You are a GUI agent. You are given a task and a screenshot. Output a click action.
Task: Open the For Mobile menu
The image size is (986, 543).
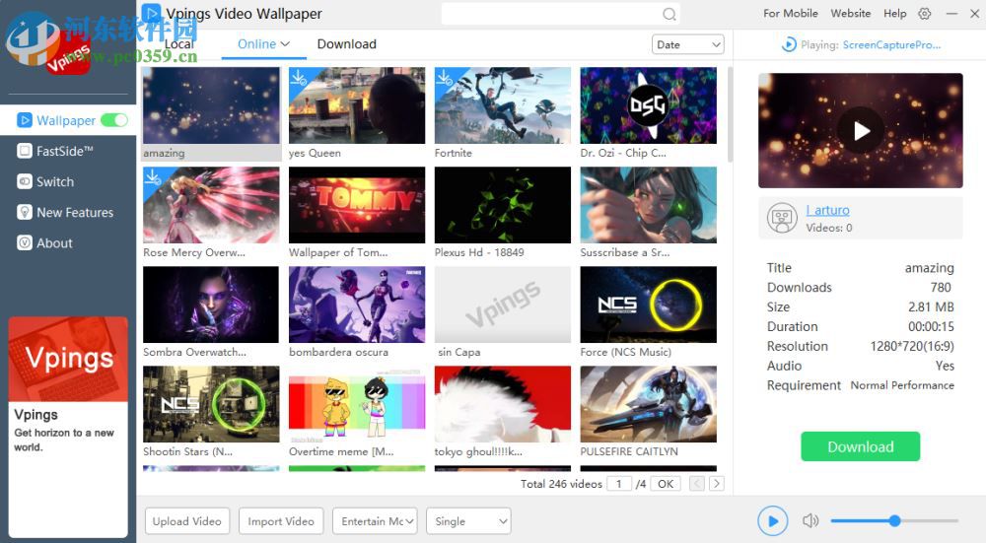click(x=791, y=13)
